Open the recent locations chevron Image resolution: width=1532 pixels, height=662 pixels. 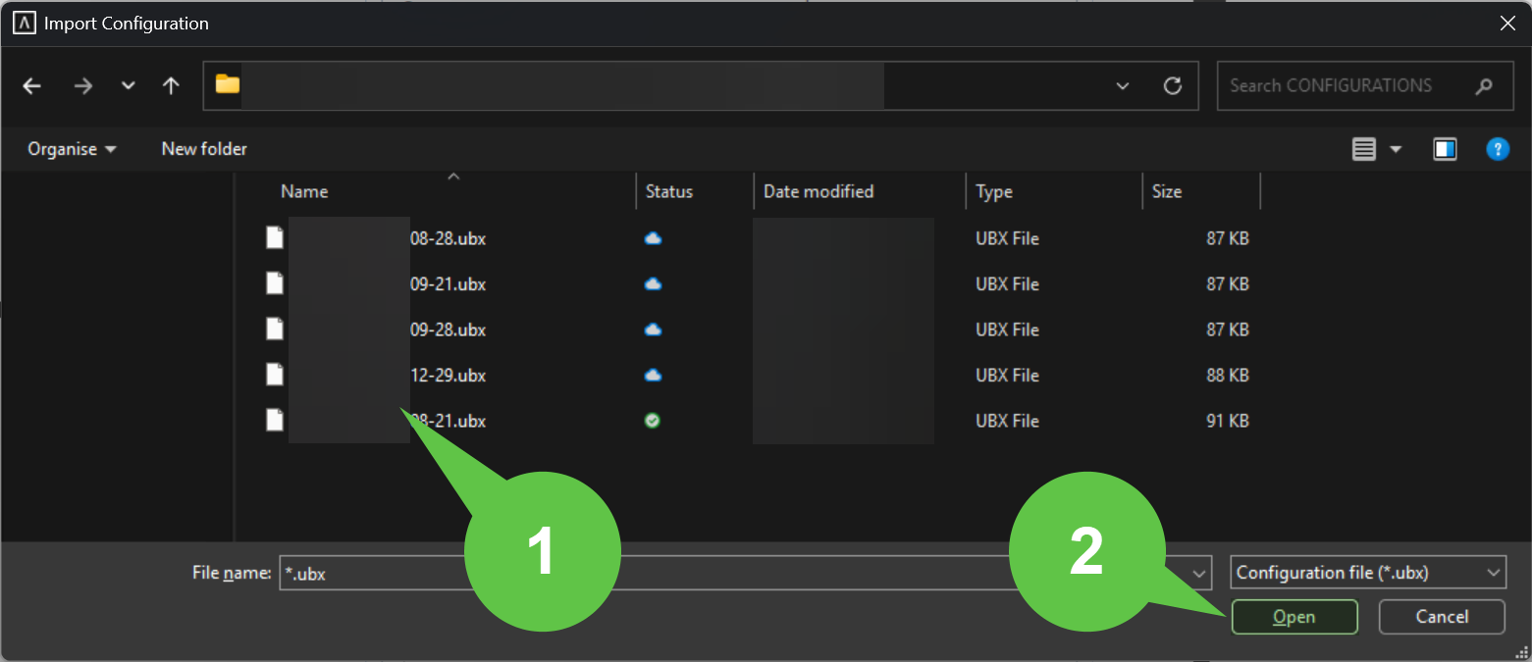click(x=128, y=86)
